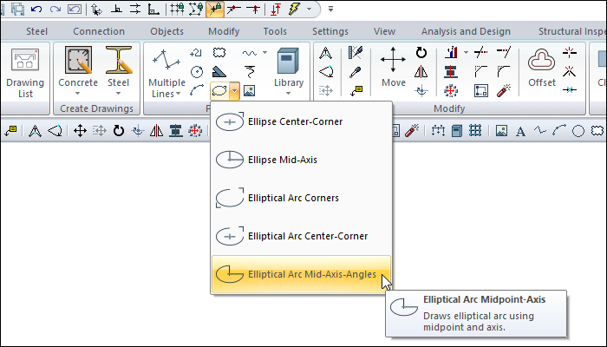Click the Drawing List button

coord(25,72)
